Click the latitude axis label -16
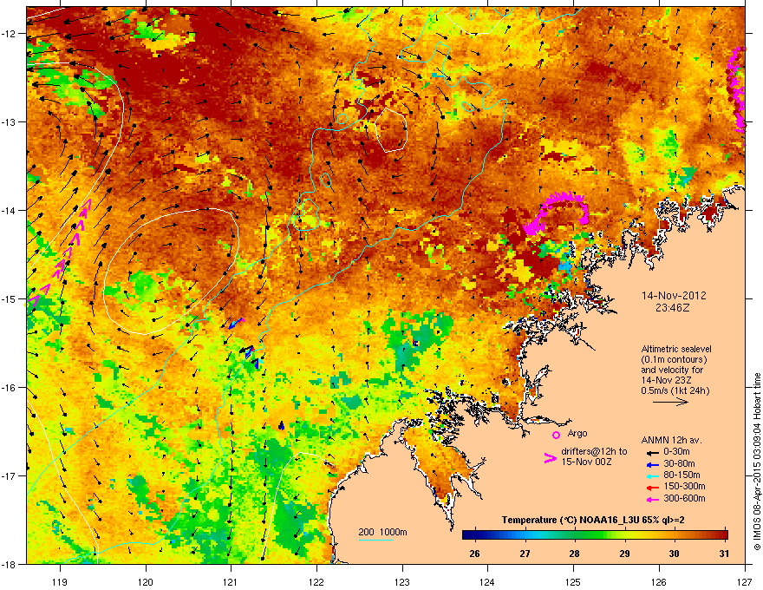This screenshot has width=763, height=590. coord(9,388)
